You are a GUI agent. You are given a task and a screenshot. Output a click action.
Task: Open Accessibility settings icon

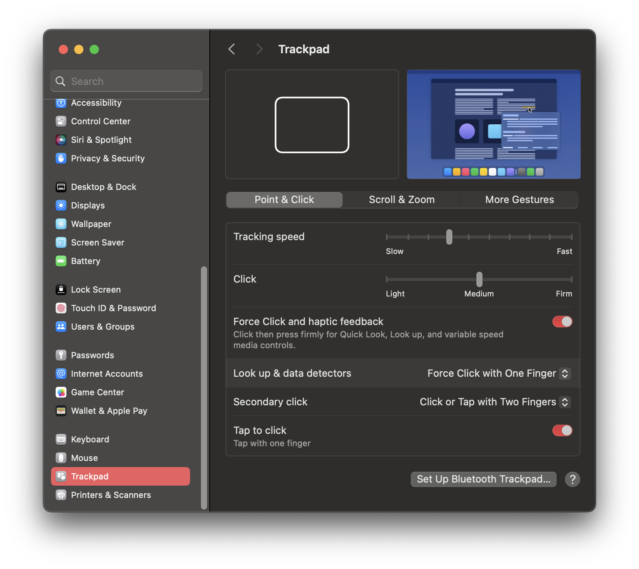(x=61, y=103)
